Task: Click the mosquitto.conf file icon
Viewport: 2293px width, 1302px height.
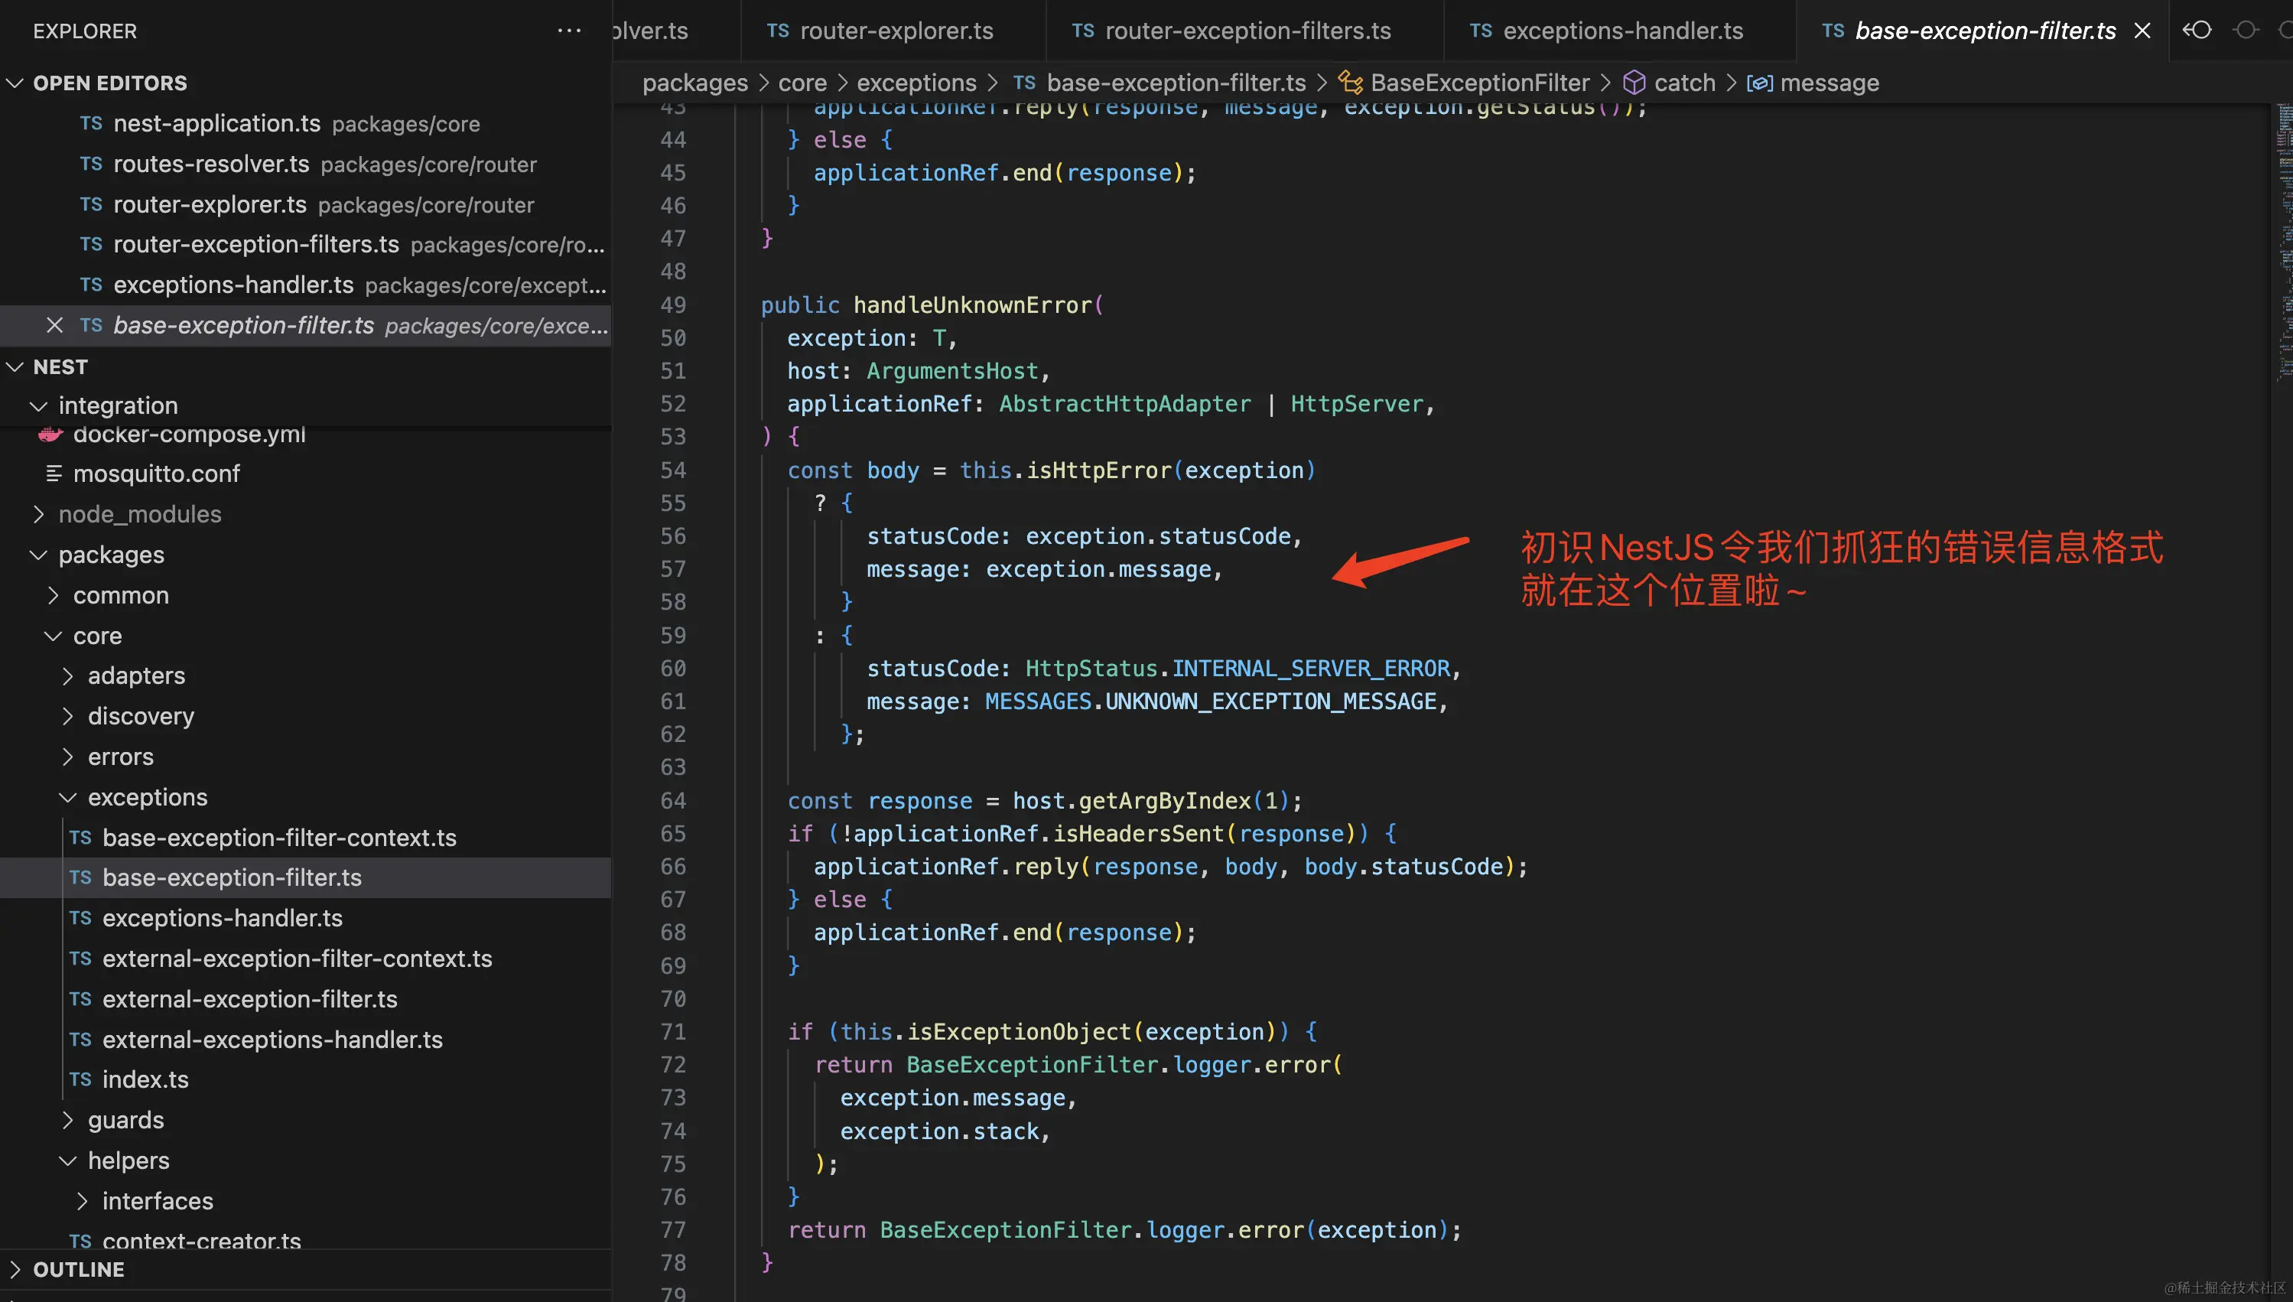Action: (54, 473)
